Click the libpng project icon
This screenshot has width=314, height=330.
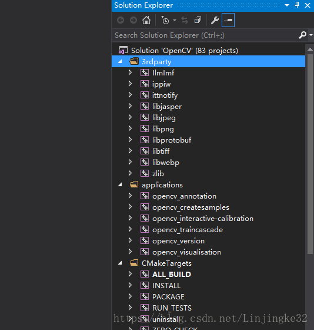pyautogui.click(x=145, y=128)
